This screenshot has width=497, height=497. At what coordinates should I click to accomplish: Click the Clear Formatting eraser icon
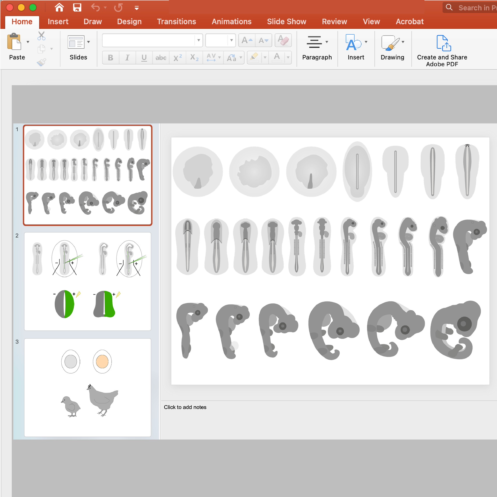point(283,40)
